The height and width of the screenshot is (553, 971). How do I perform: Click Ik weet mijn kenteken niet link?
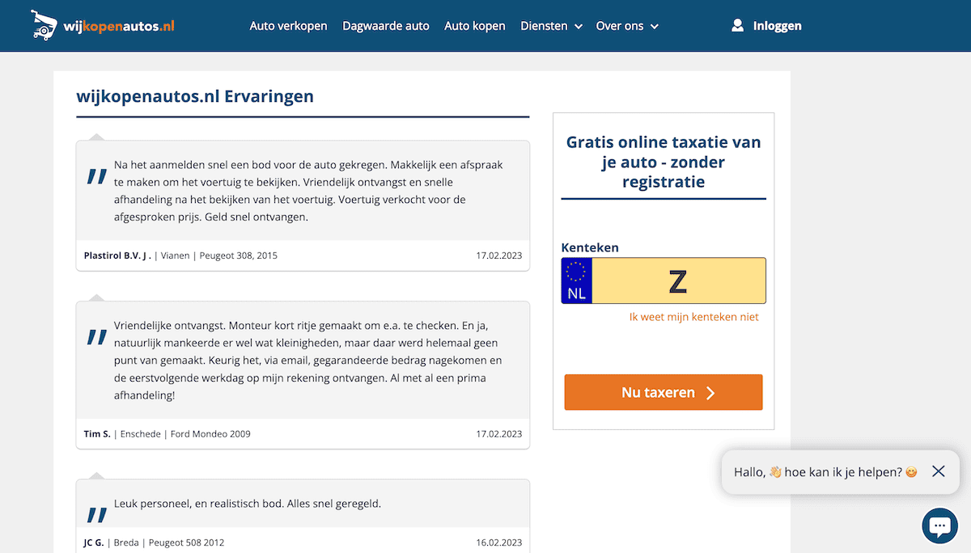[693, 317]
